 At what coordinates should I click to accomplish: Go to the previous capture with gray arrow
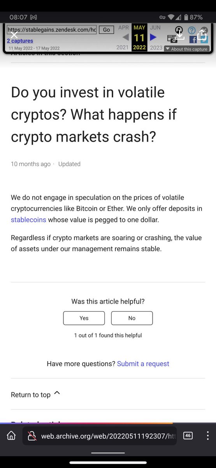[x=126, y=37]
